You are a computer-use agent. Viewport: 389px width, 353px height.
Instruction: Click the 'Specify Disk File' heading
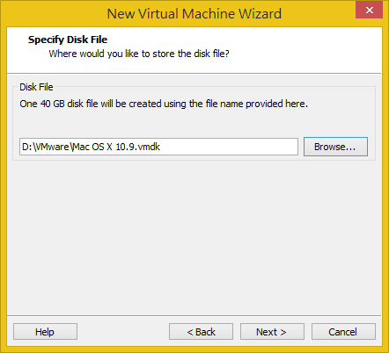click(68, 40)
